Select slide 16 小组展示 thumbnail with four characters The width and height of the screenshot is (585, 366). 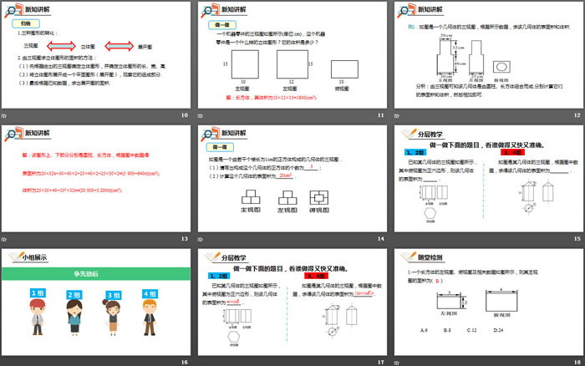pyautogui.click(x=96, y=302)
